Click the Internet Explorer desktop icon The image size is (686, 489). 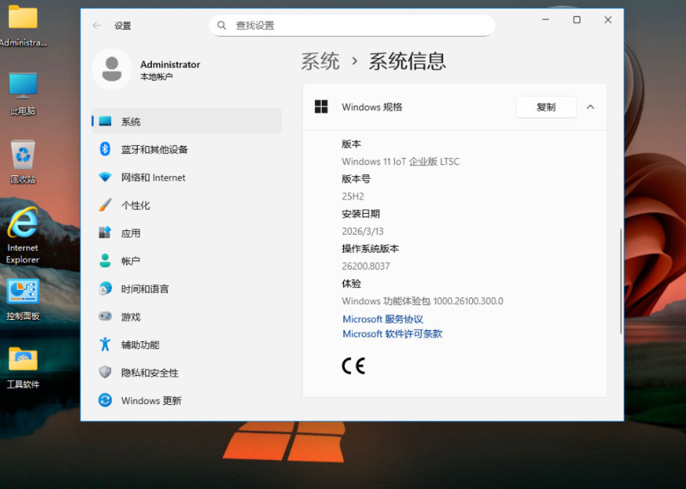pos(23,234)
